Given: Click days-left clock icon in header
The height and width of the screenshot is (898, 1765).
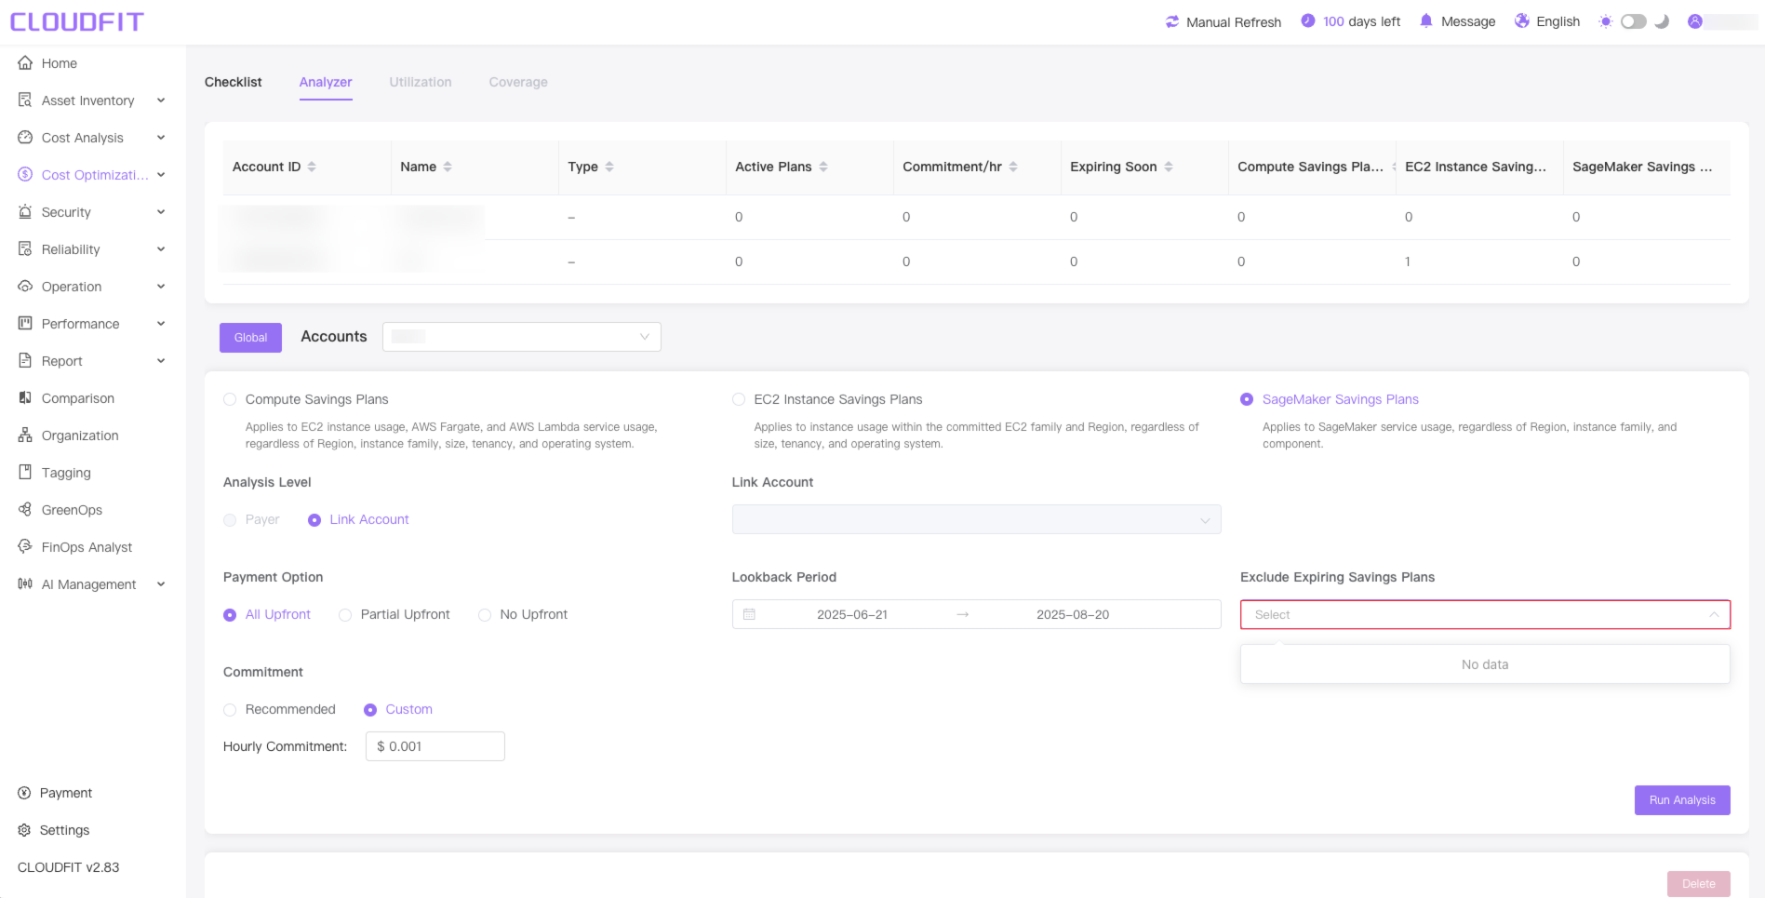Looking at the screenshot, I should coord(1308,20).
